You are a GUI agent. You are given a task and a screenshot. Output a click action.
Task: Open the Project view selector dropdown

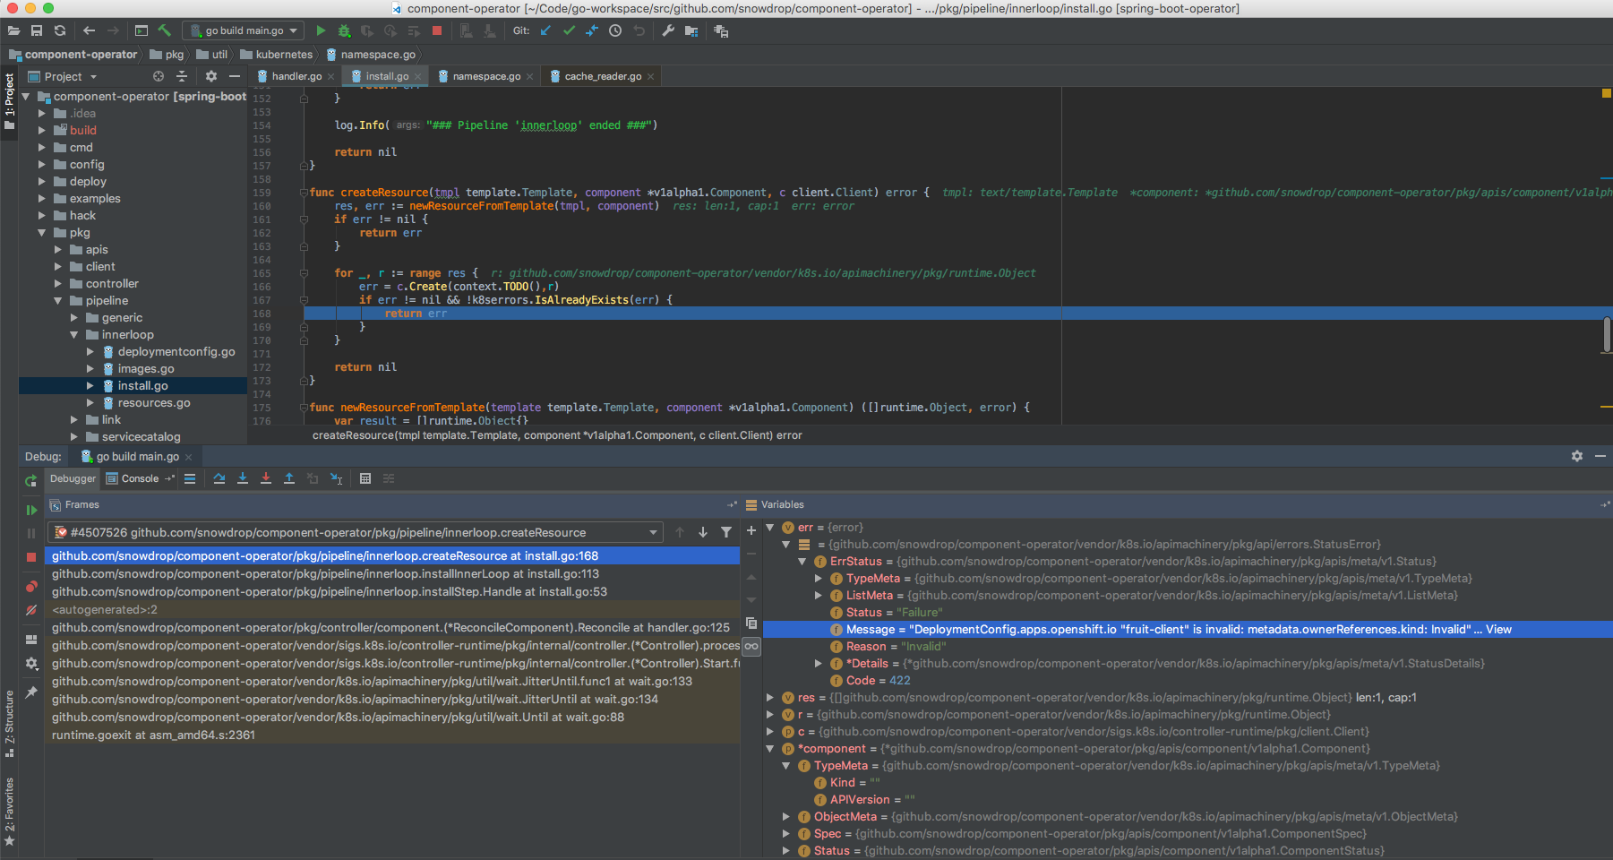pyautogui.click(x=63, y=76)
